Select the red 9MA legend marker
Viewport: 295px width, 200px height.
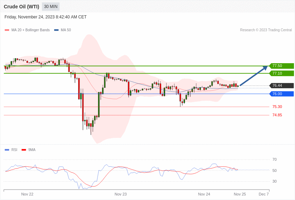pos(24,150)
